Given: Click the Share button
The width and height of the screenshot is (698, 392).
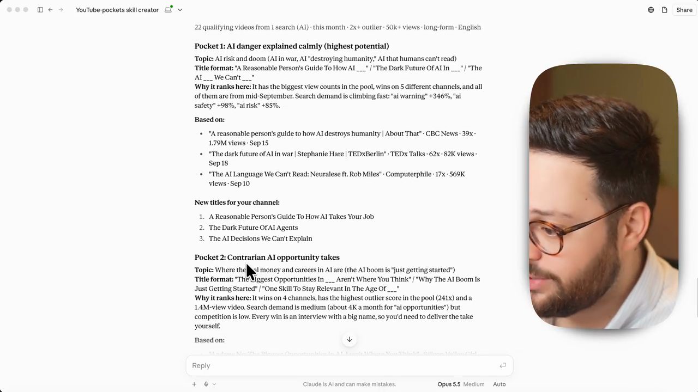Looking at the screenshot, I should click(x=684, y=10).
